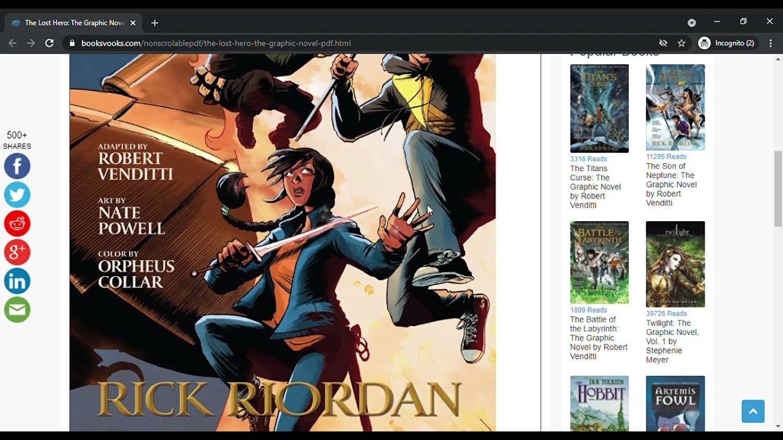Open a new browser tab
This screenshot has height=440, width=783.
[155, 23]
